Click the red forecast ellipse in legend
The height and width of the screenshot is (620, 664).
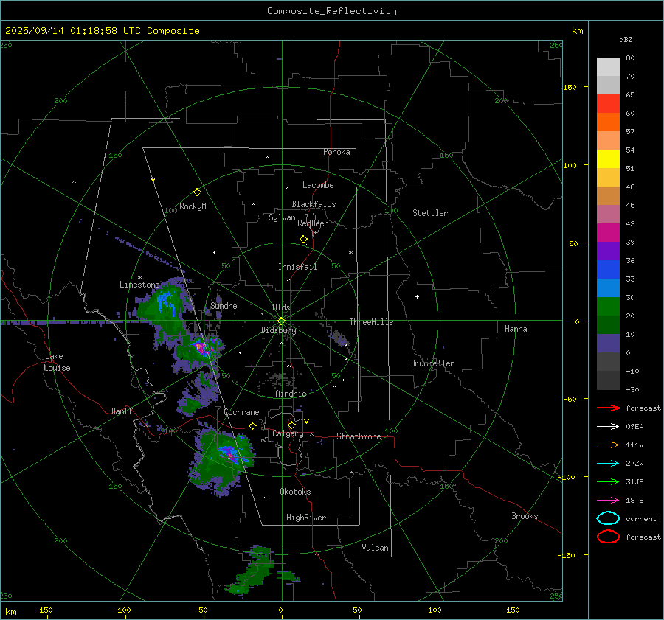[608, 537]
